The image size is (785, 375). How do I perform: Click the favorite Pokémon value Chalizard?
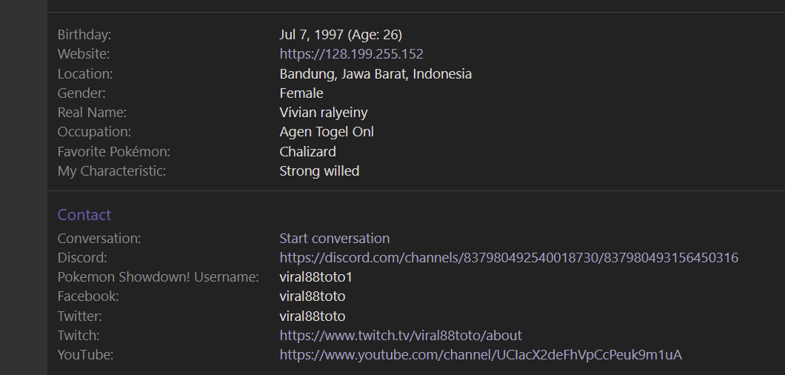[307, 151]
